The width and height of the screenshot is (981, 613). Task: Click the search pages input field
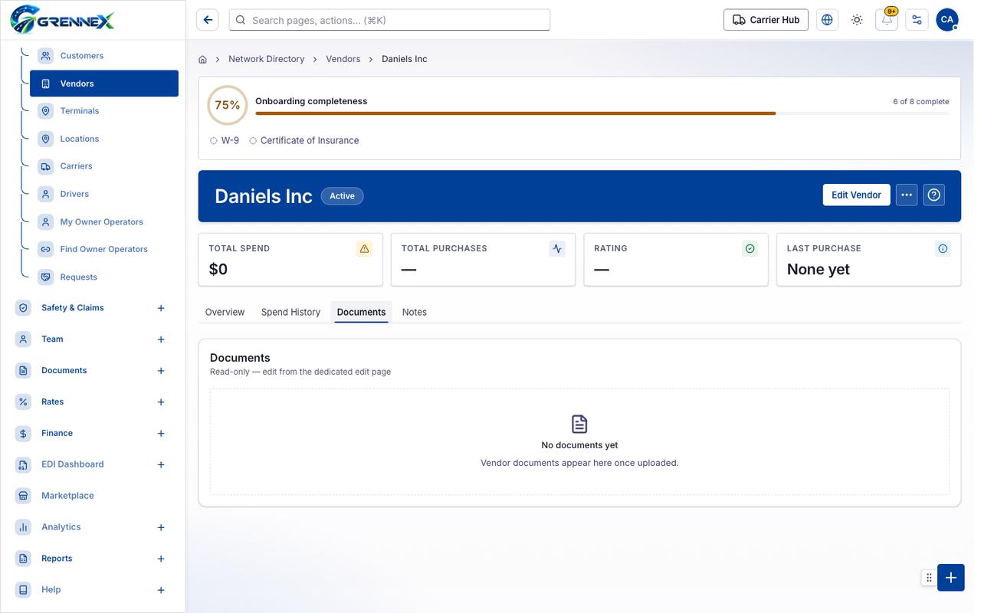coord(389,20)
